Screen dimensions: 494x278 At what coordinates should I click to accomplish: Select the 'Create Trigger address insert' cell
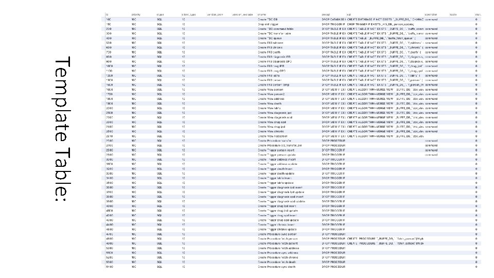(x=277, y=160)
